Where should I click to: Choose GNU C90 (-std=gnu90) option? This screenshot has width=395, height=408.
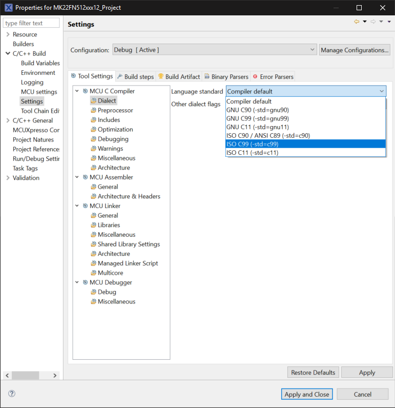click(x=305, y=110)
